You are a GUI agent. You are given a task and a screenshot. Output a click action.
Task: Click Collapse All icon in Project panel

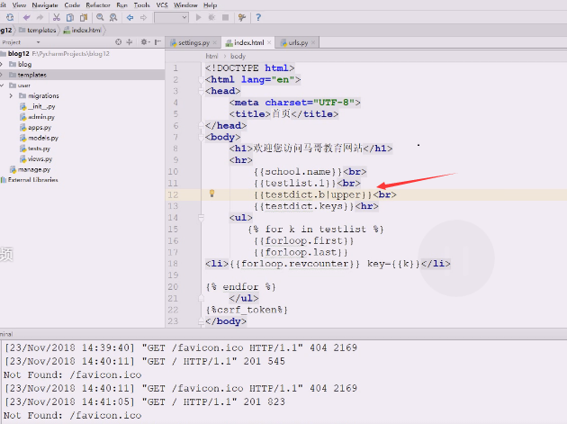tap(130, 42)
